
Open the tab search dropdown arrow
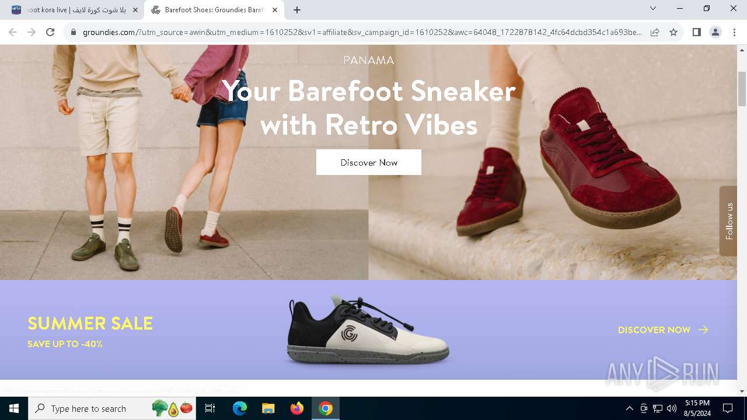(653, 9)
